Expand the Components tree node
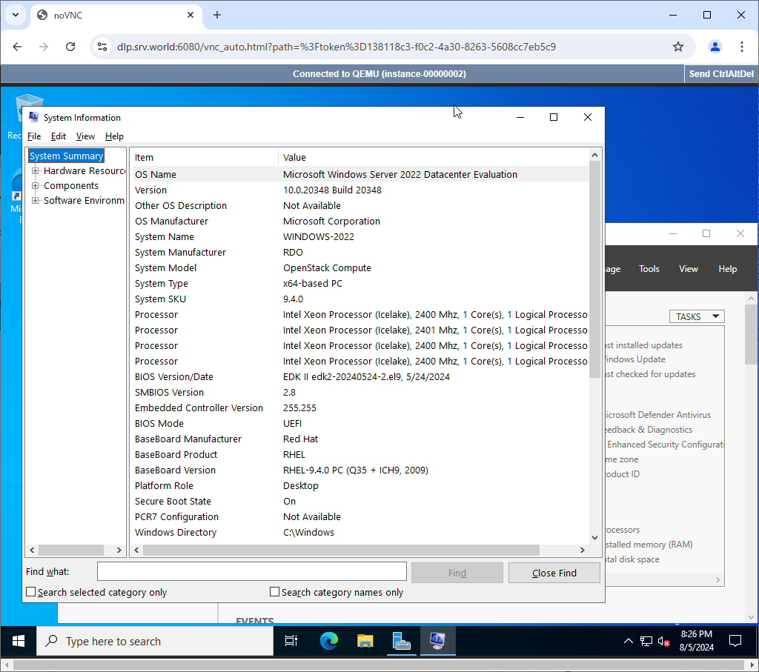759x672 pixels. coord(35,186)
